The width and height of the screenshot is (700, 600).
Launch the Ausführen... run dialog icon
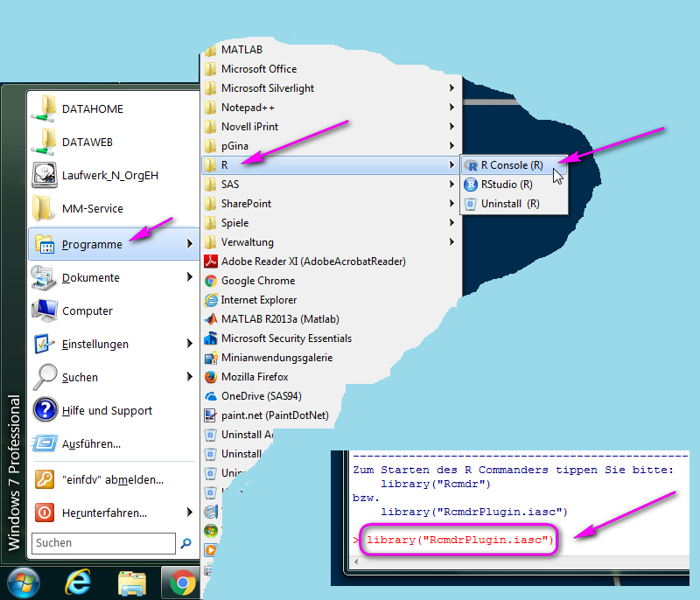pyautogui.click(x=45, y=443)
